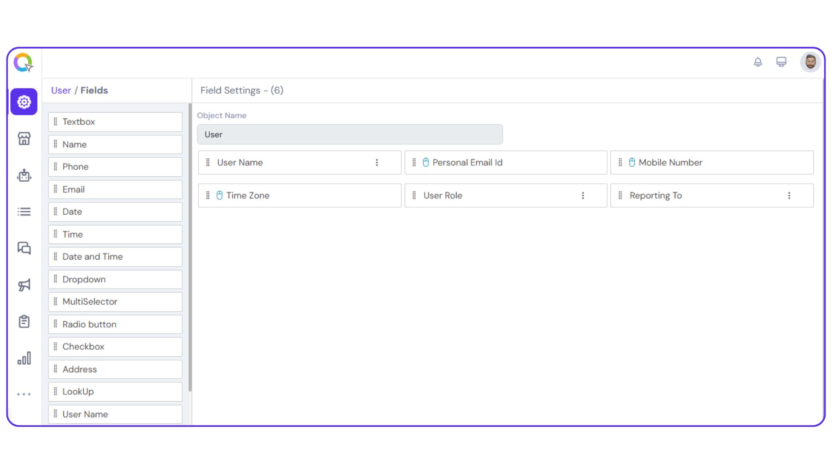Click the field list vertical scrollbar
This screenshot has height=468, width=832.
[x=190, y=247]
